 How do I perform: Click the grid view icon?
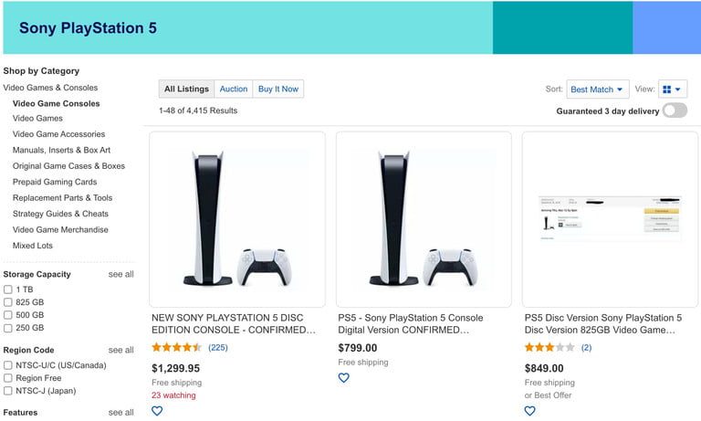pos(672,89)
